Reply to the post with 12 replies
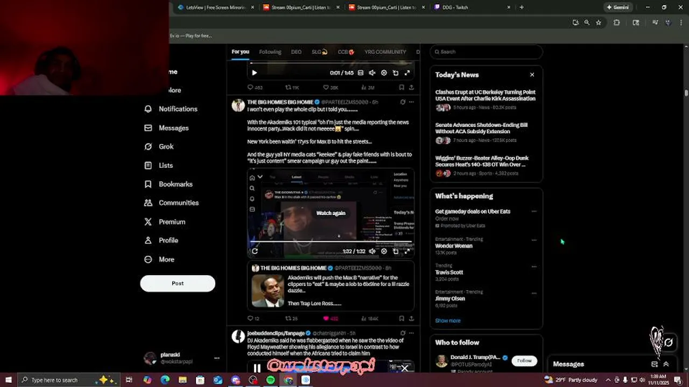Image resolution: width=689 pixels, height=387 pixels. (x=253, y=319)
